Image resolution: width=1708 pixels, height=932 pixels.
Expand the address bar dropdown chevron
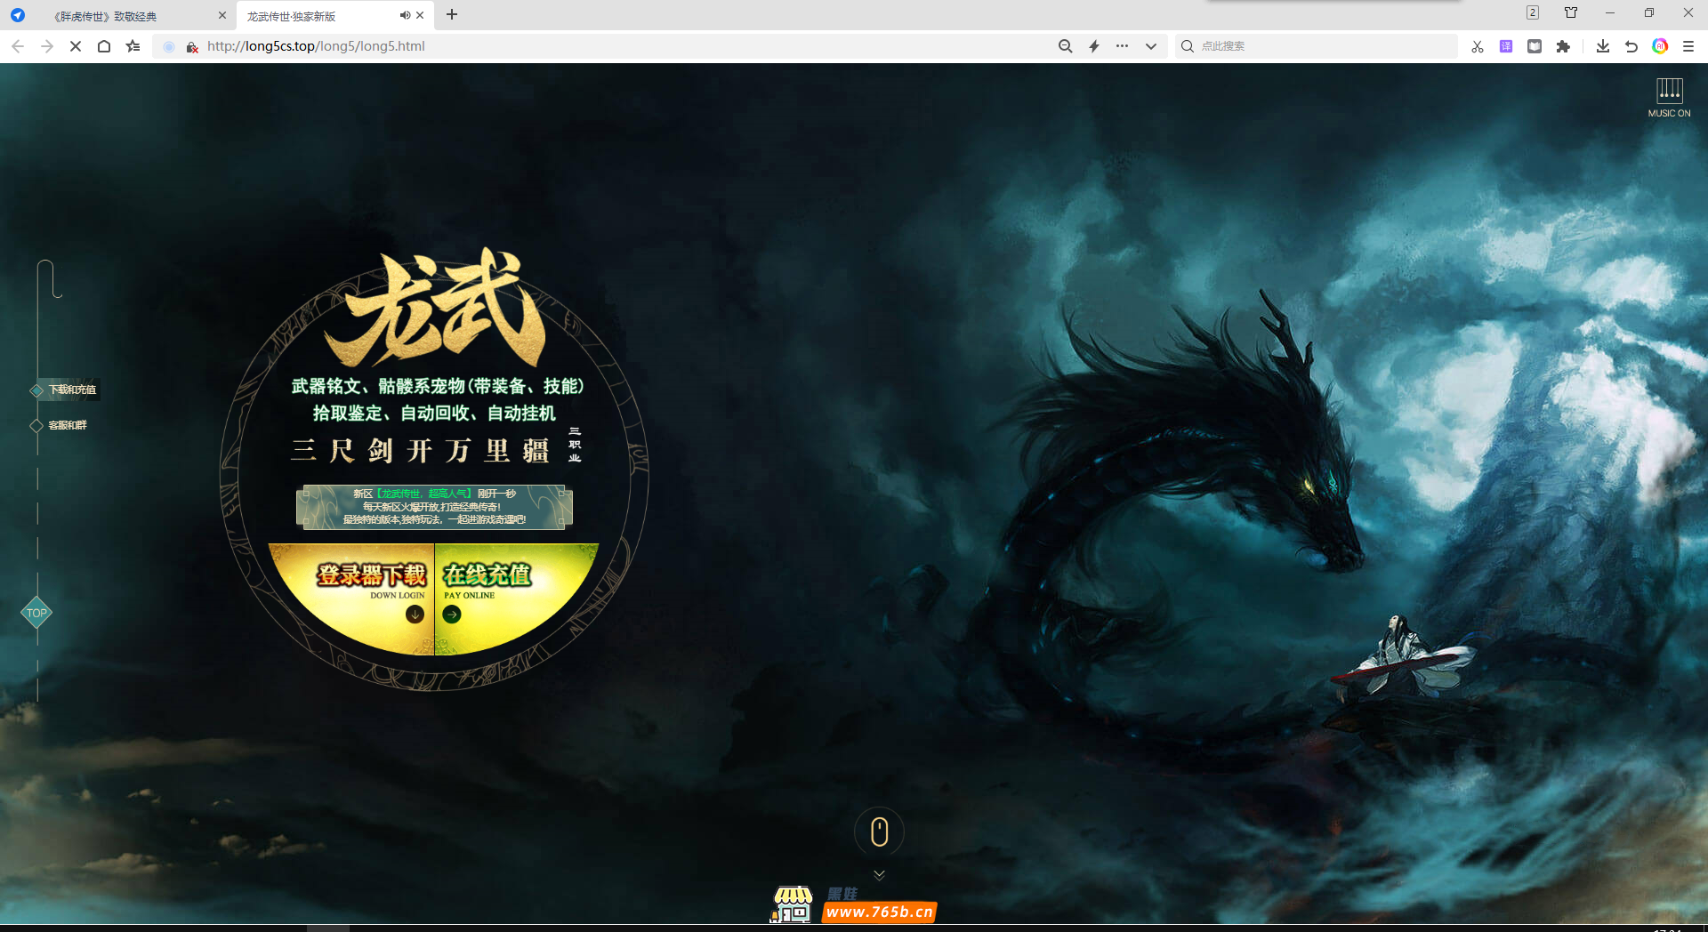point(1151,46)
